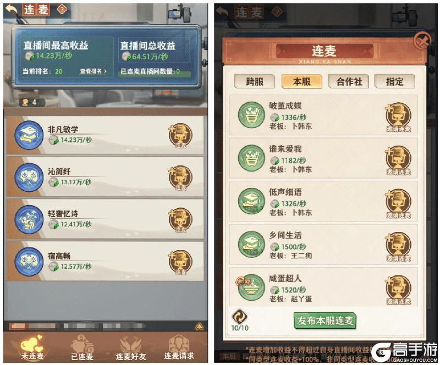Open the 连麦好友 bottom tab

point(131,347)
